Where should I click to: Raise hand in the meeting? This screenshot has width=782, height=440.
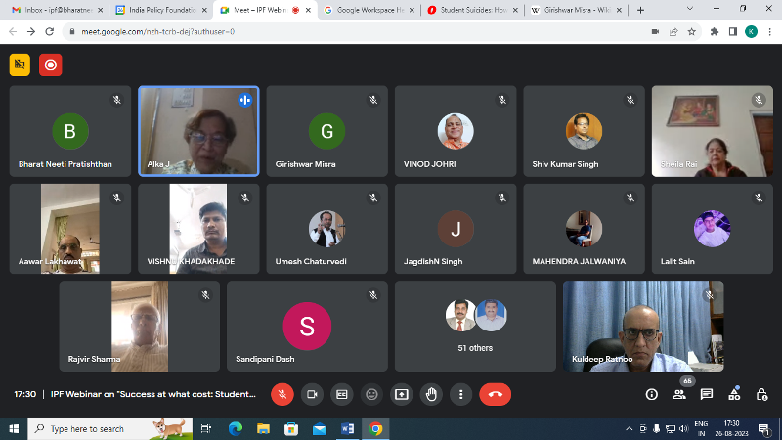[430, 394]
